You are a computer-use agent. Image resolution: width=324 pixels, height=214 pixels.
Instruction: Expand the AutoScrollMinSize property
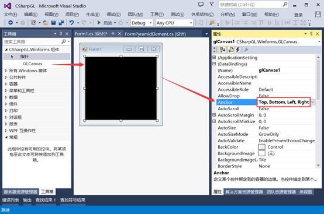(214, 121)
